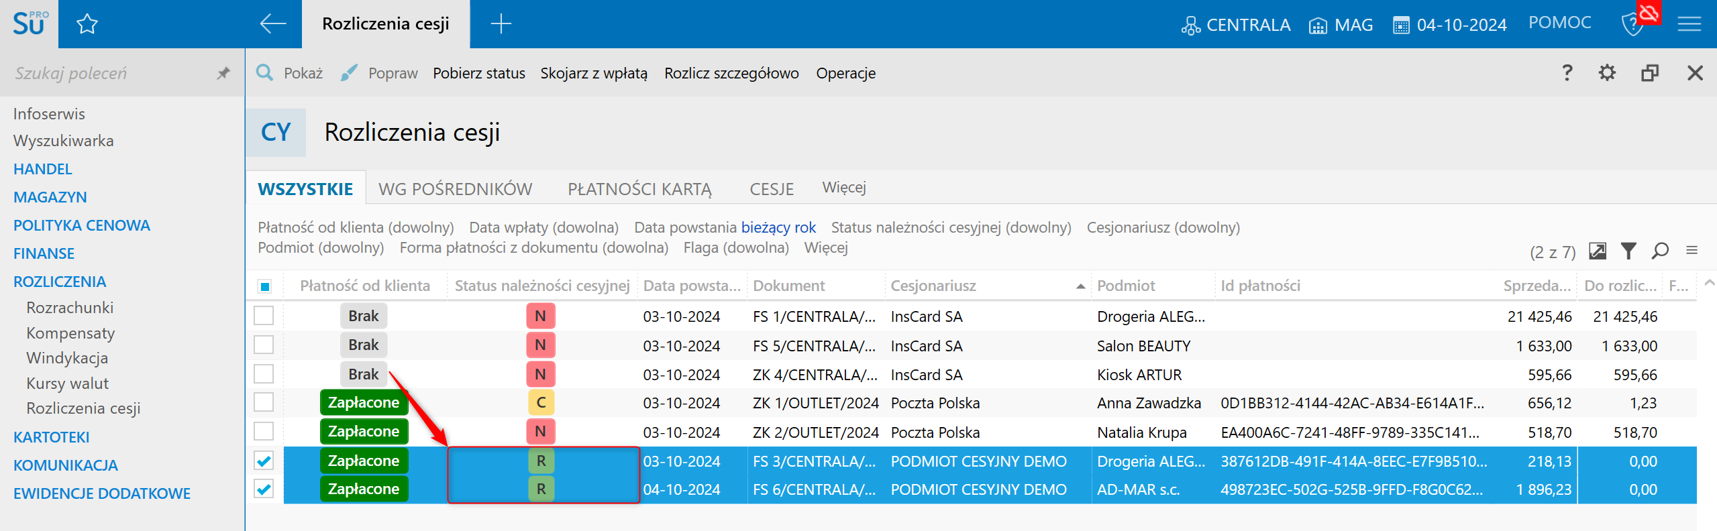This screenshot has height=531, width=1717.
Task: Open the PŁATNOŚCI KARTĄ tab
Action: tap(639, 189)
